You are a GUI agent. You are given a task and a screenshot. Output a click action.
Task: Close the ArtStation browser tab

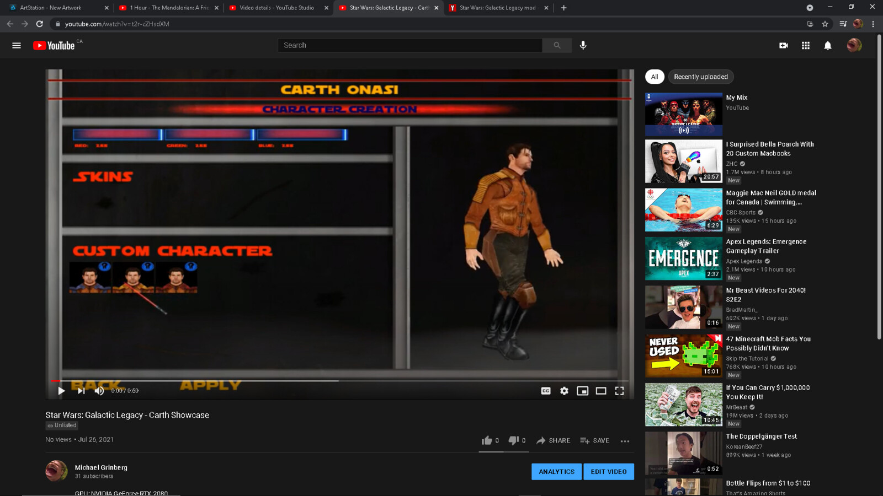pyautogui.click(x=107, y=8)
